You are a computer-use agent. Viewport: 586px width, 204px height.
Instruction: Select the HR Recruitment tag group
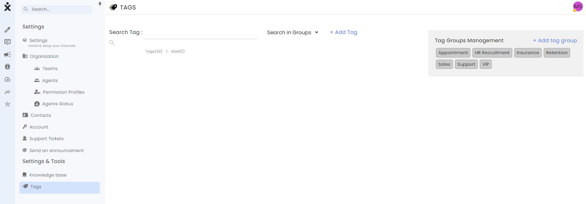point(492,53)
